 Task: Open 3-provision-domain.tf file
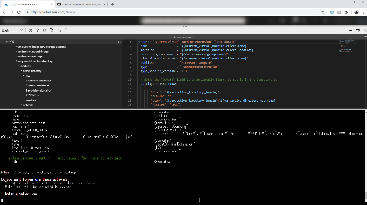tap(39, 90)
